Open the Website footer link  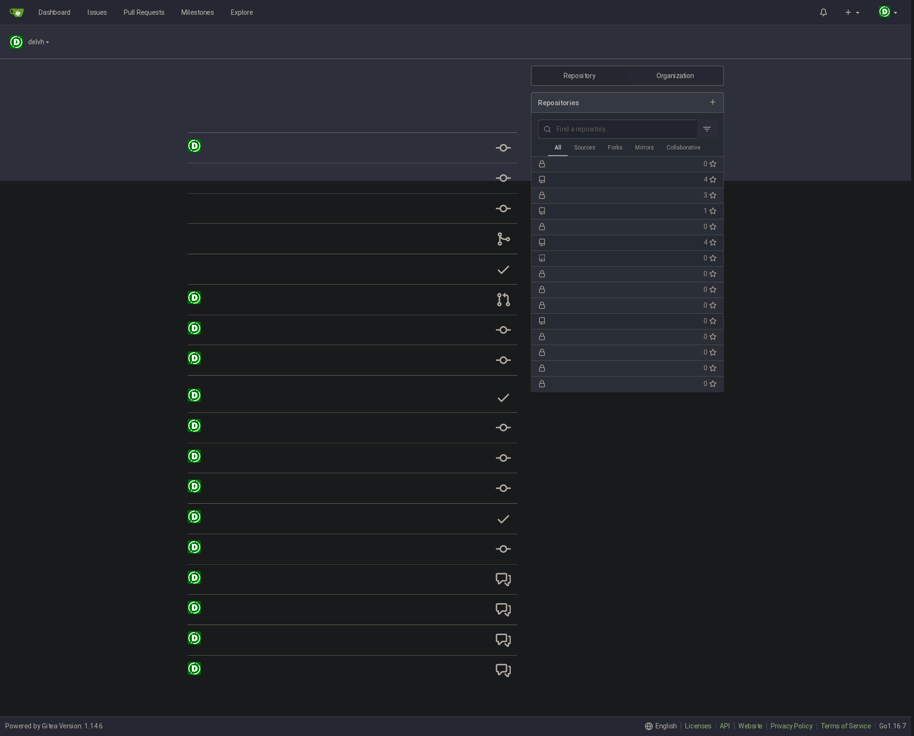point(750,726)
